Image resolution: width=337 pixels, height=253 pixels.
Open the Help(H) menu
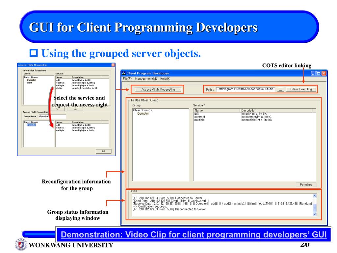[165, 79]
